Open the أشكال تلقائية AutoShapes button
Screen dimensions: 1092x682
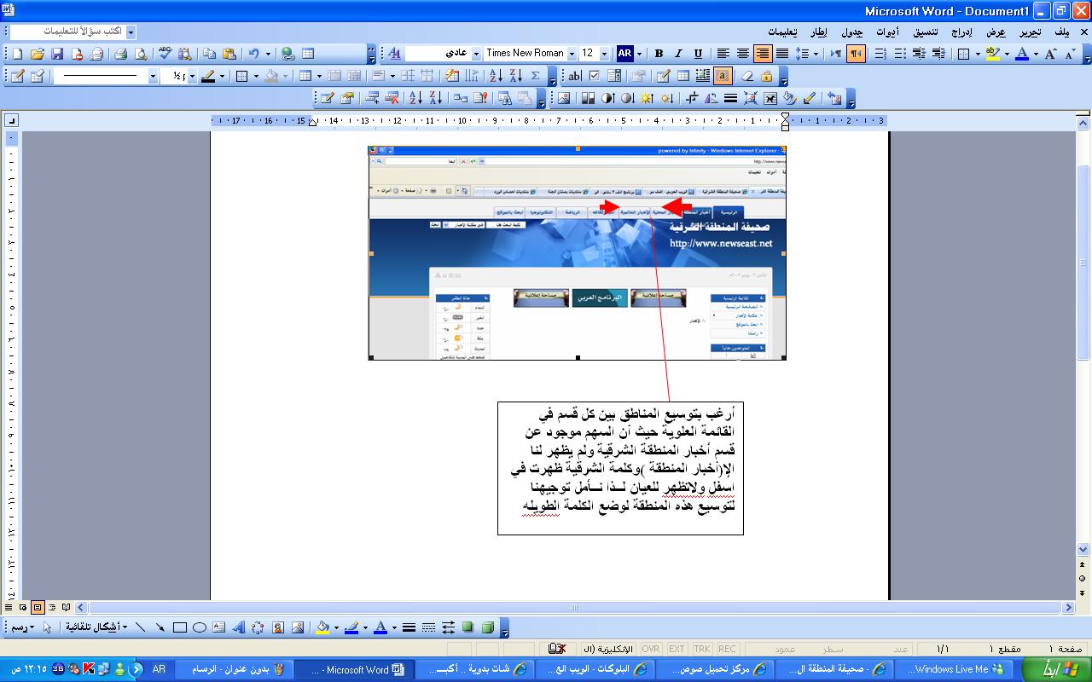point(96,627)
